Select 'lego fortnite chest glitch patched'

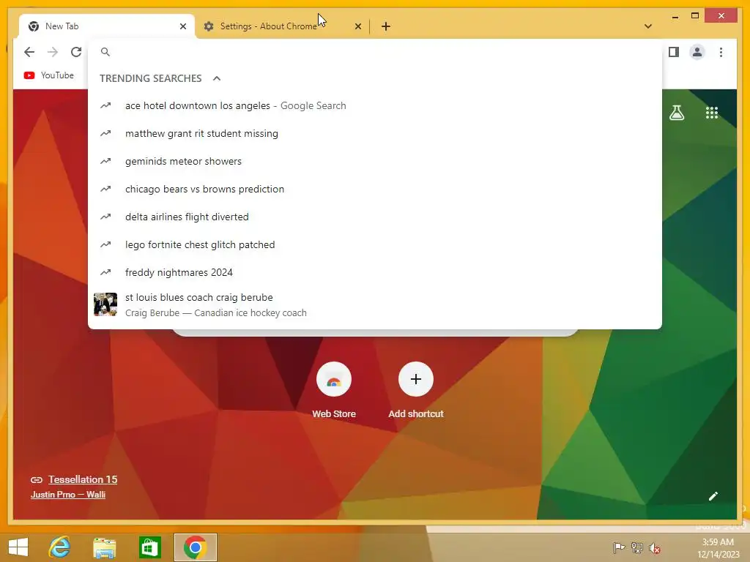point(375,244)
